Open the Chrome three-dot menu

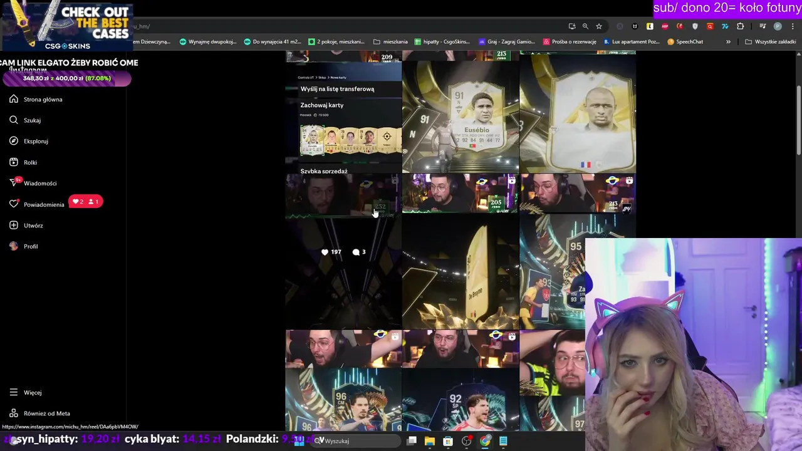point(793,26)
